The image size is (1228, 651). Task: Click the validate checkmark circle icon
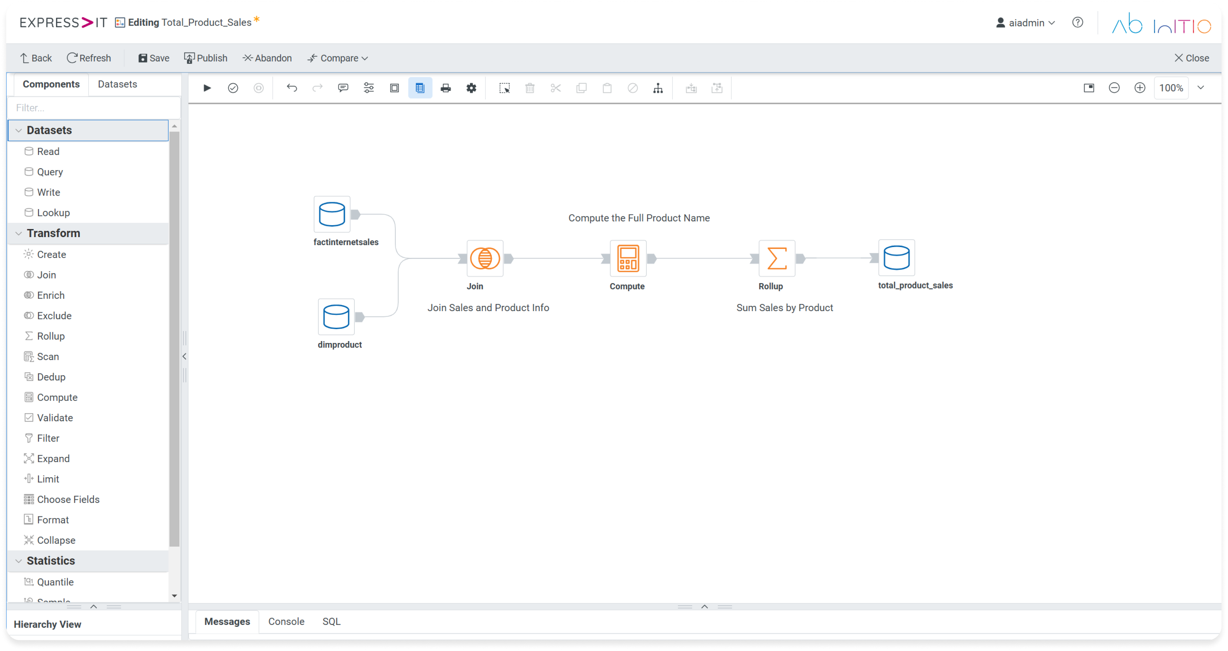pyautogui.click(x=232, y=88)
